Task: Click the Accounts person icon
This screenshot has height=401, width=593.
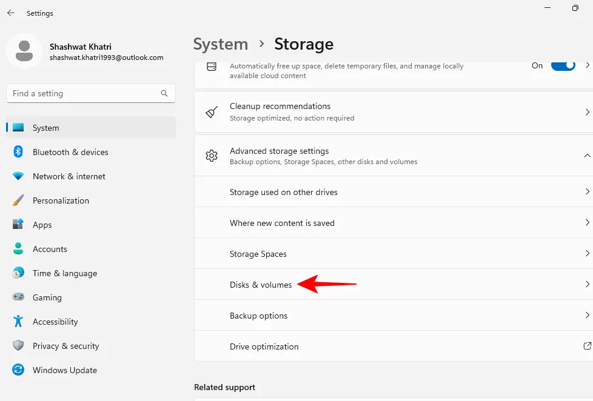Action: [18, 248]
